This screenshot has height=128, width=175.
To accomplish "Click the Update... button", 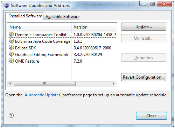I will tap(143, 27).
